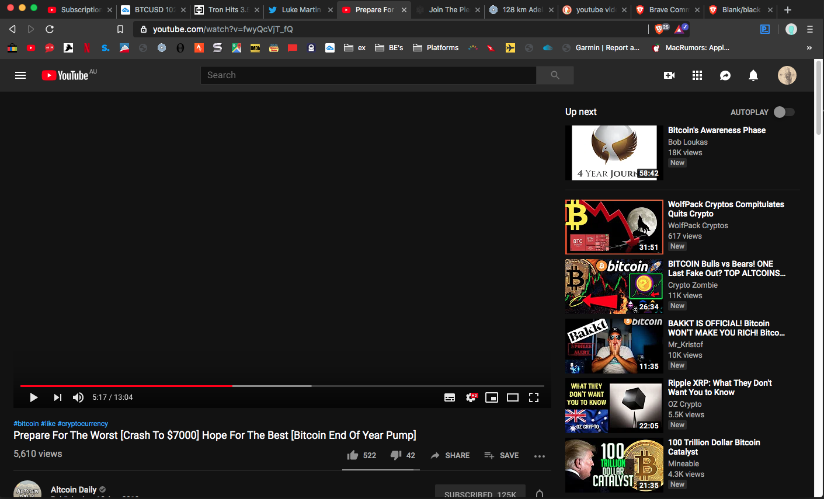The width and height of the screenshot is (824, 499).
Task: Click the #cryptocurrency hashtag
Action: click(83, 424)
